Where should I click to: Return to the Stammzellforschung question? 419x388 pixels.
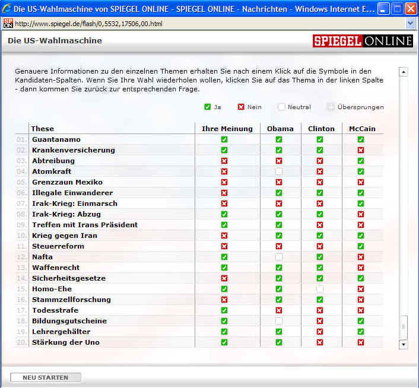[71, 300]
